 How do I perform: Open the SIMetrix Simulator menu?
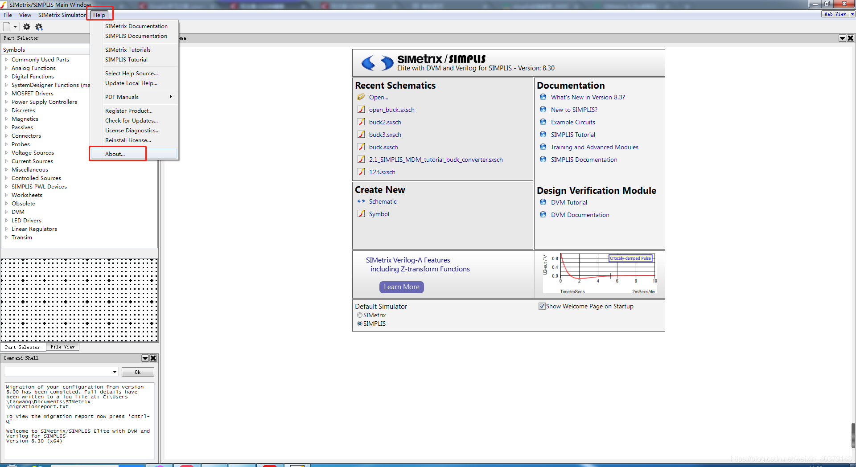(62, 15)
